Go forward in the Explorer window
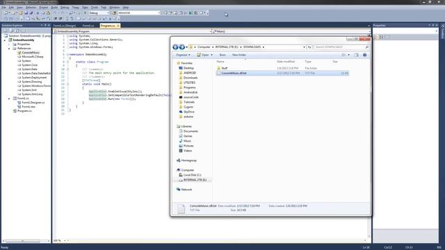Image resolution: width=445 pixels, height=250 pixels. pos(182,47)
